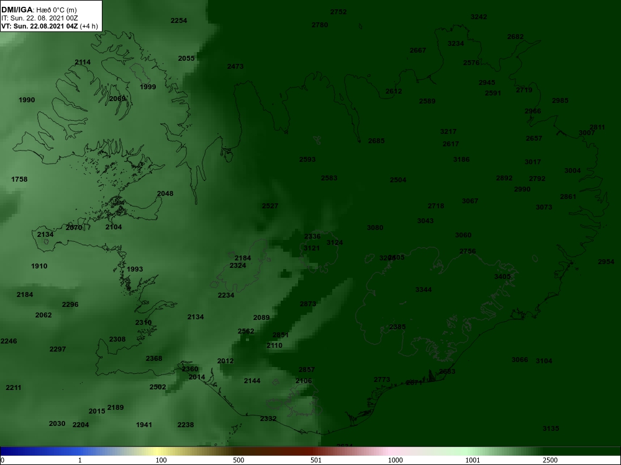
Task: Select the 2385 height label
Action: tap(397, 327)
